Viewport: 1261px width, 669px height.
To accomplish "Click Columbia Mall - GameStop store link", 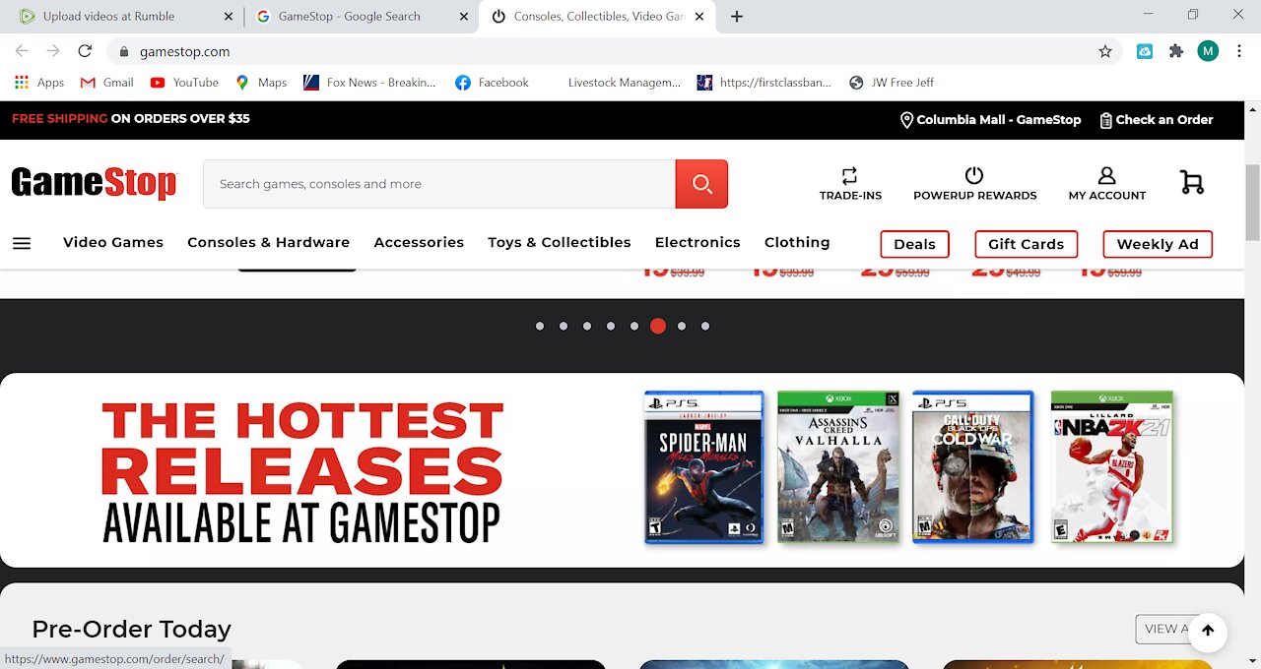I will tap(990, 120).
